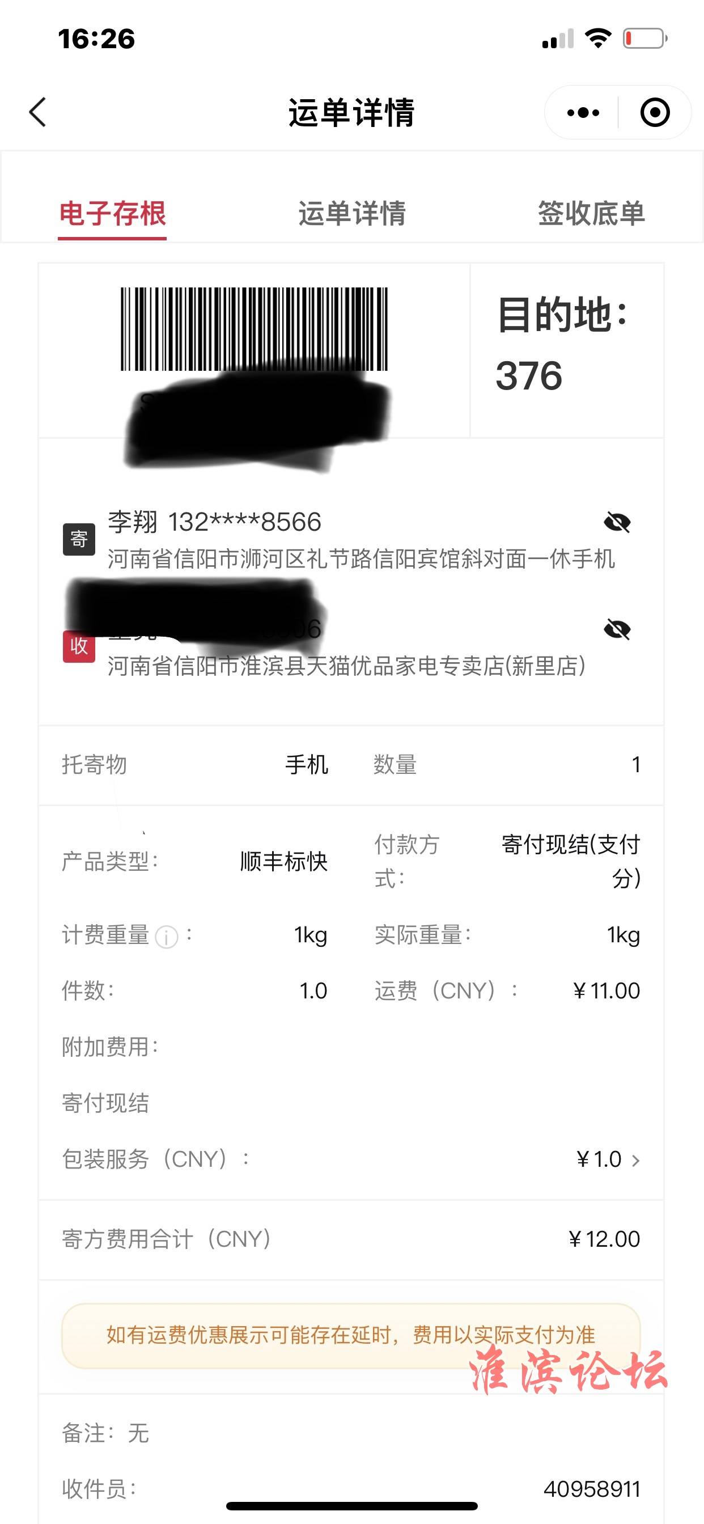The width and height of the screenshot is (704, 1524).
Task: Tap the waybill barcode image
Action: click(255, 329)
